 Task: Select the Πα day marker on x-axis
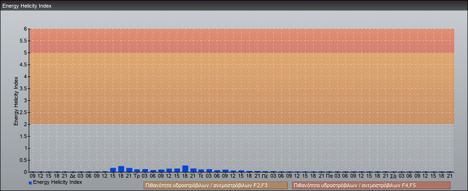[x=329, y=176]
